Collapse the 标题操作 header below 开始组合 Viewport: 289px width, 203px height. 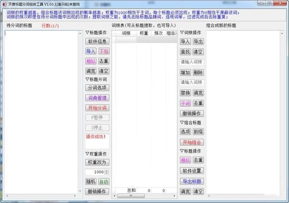click(191, 151)
